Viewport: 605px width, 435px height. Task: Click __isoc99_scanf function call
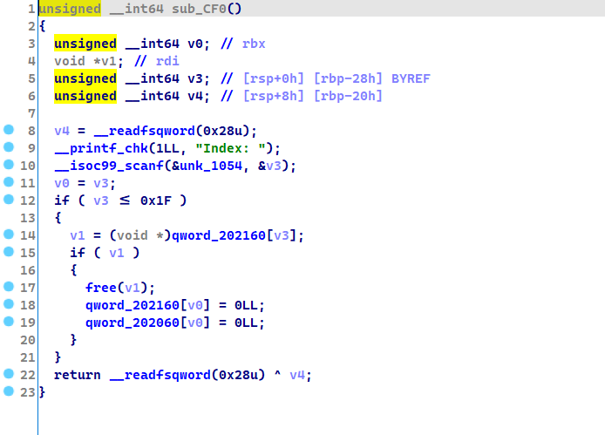pos(109,166)
